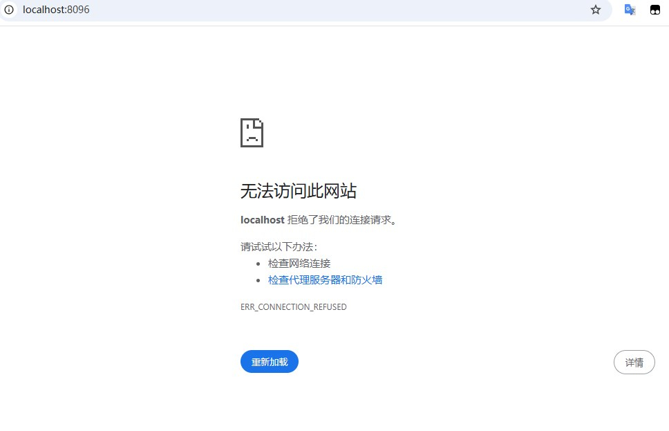Click the blue 重新加载 reload button
Image resolution: width=669 pixels, height=431 pixels.
tap(270, 362)
